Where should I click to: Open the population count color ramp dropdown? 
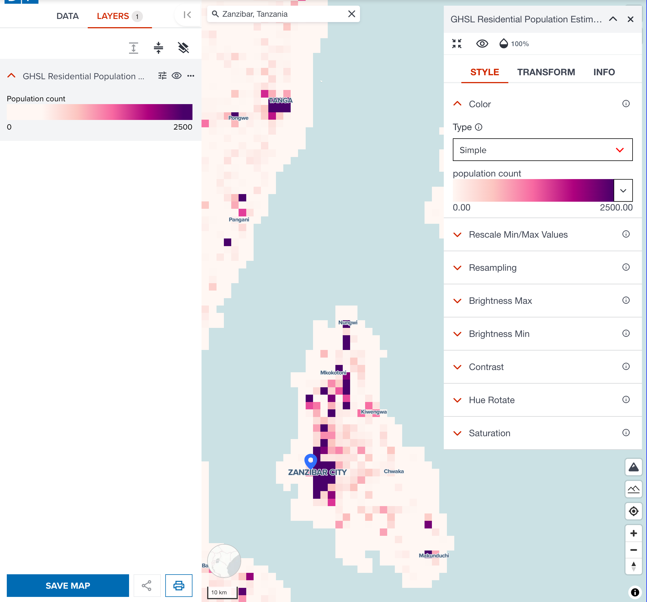point(623,191)
